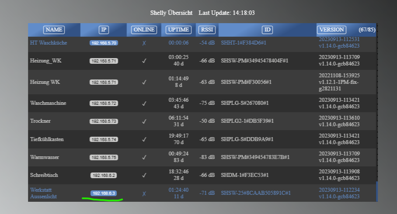Sort table by NAME column header
Viewport: 397px width, 214px height.
54,30
